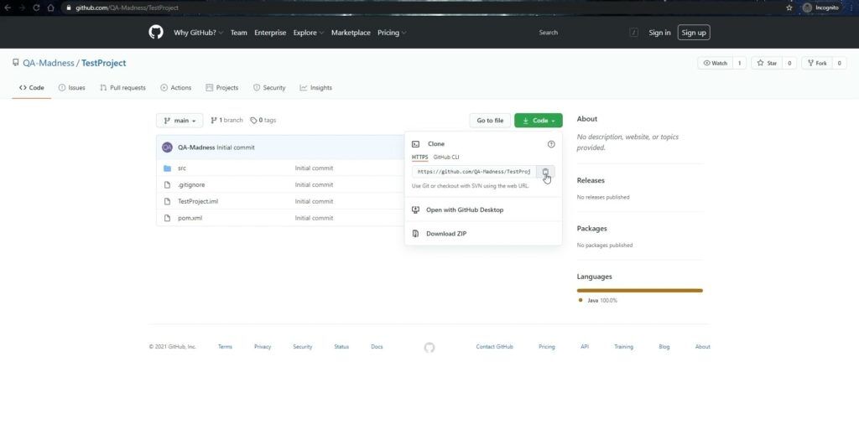Click the file icon beside .gitignore
The height and width of the screenshot is (424, 859).
(168, 185)
